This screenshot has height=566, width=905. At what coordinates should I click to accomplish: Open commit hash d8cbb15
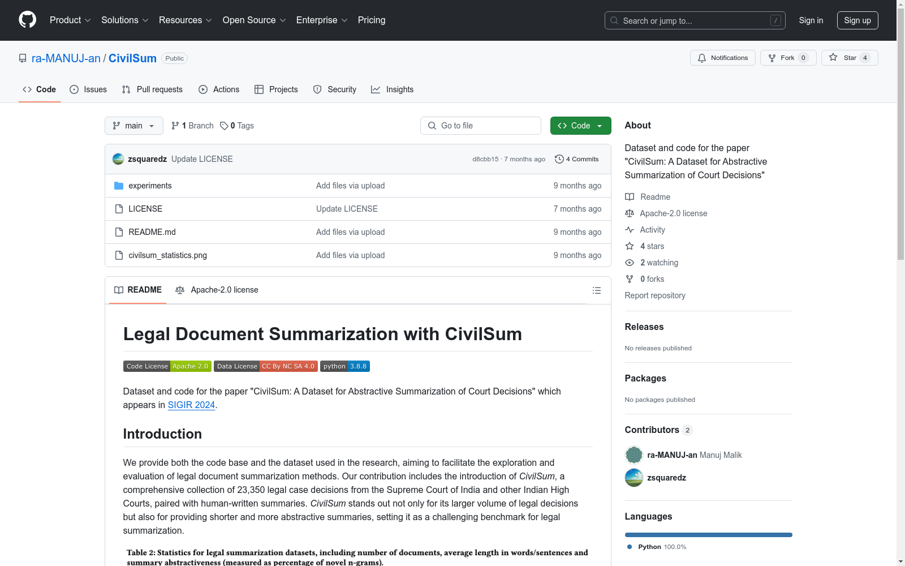[486, 159]
